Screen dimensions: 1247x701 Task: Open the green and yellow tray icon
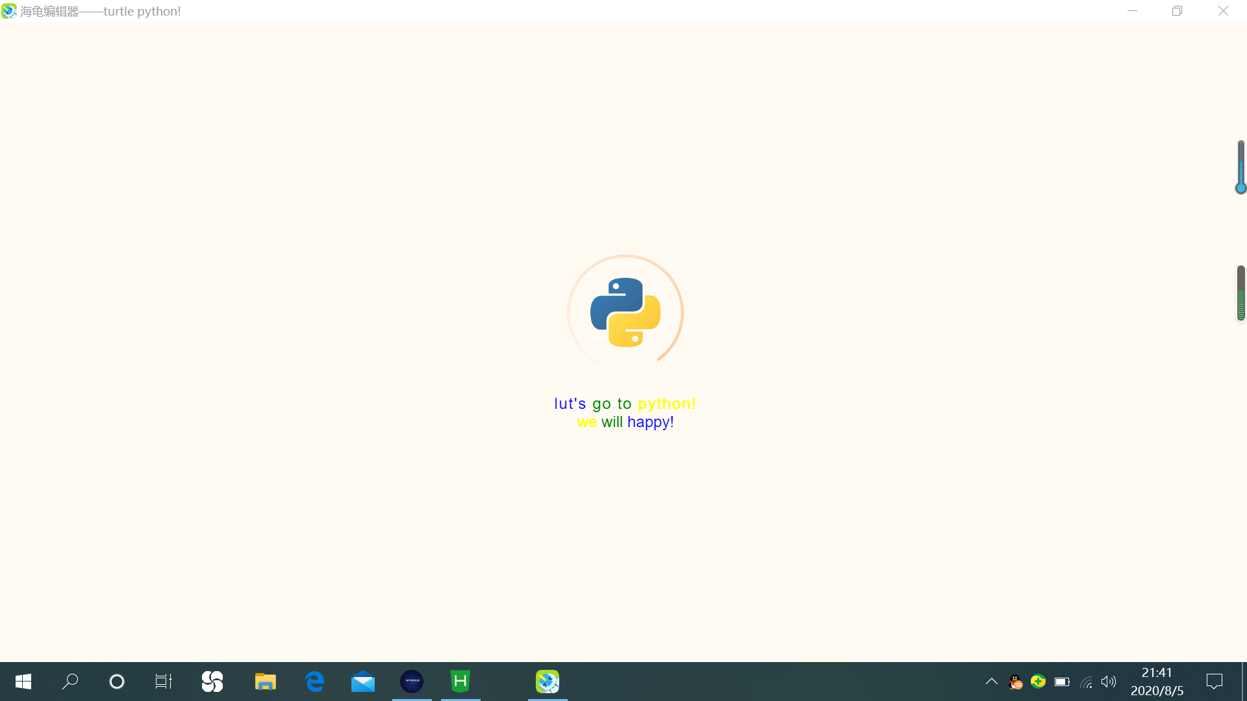1039,682
